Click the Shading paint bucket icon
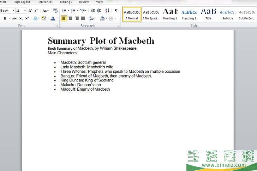 click(102, 18)
